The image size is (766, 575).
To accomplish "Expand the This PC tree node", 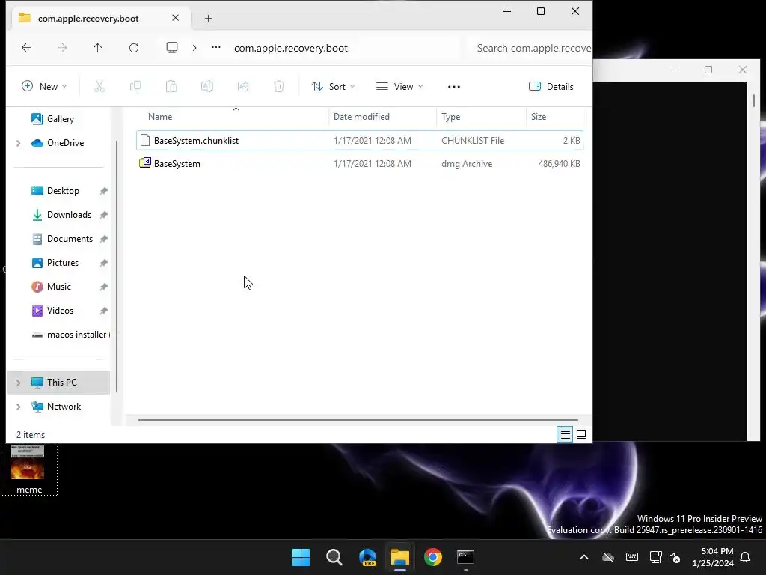I will (x=19, y=383).
